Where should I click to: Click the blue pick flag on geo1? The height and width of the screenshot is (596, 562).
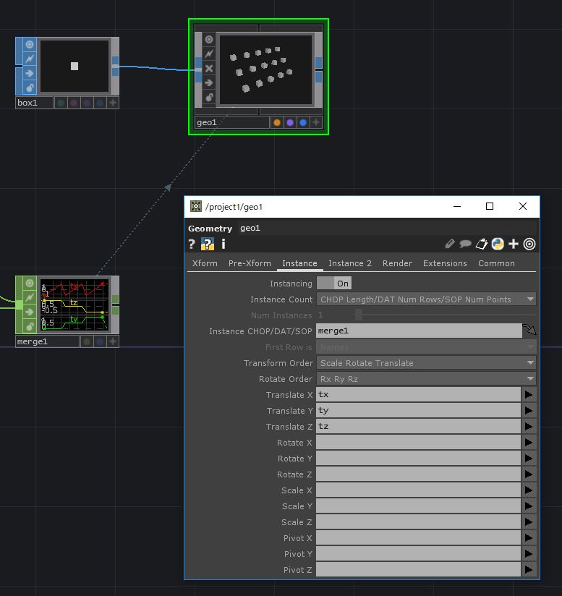(303, 122)
